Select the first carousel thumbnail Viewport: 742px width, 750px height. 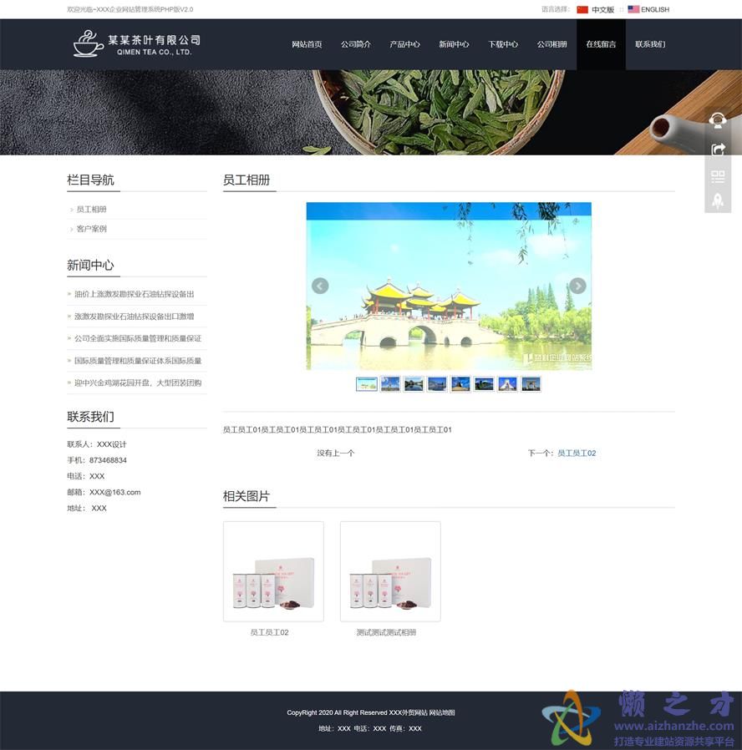tap(366, 383)
